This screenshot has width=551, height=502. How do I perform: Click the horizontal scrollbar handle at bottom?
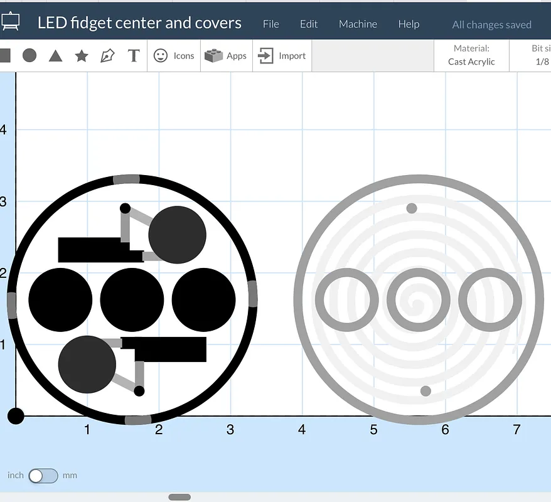pyautogui.click(x=179, y=497)
